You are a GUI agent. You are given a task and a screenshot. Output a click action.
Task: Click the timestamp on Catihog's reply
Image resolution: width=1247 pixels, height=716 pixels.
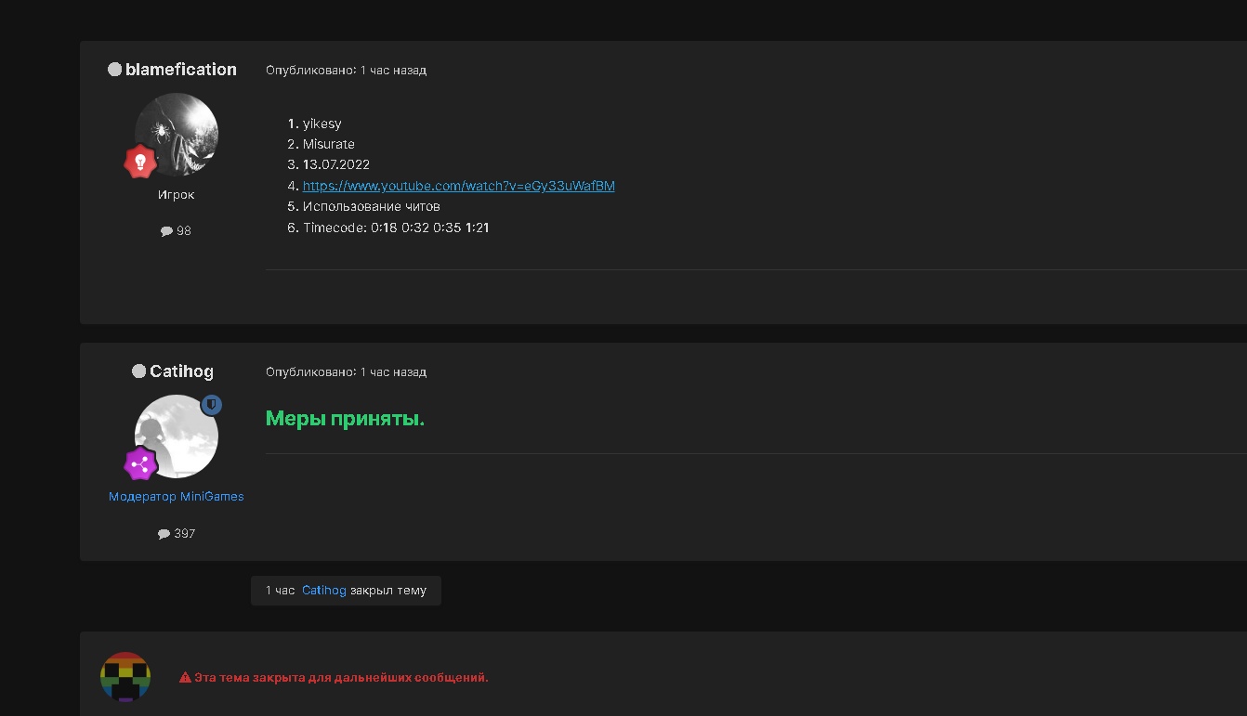393,372
